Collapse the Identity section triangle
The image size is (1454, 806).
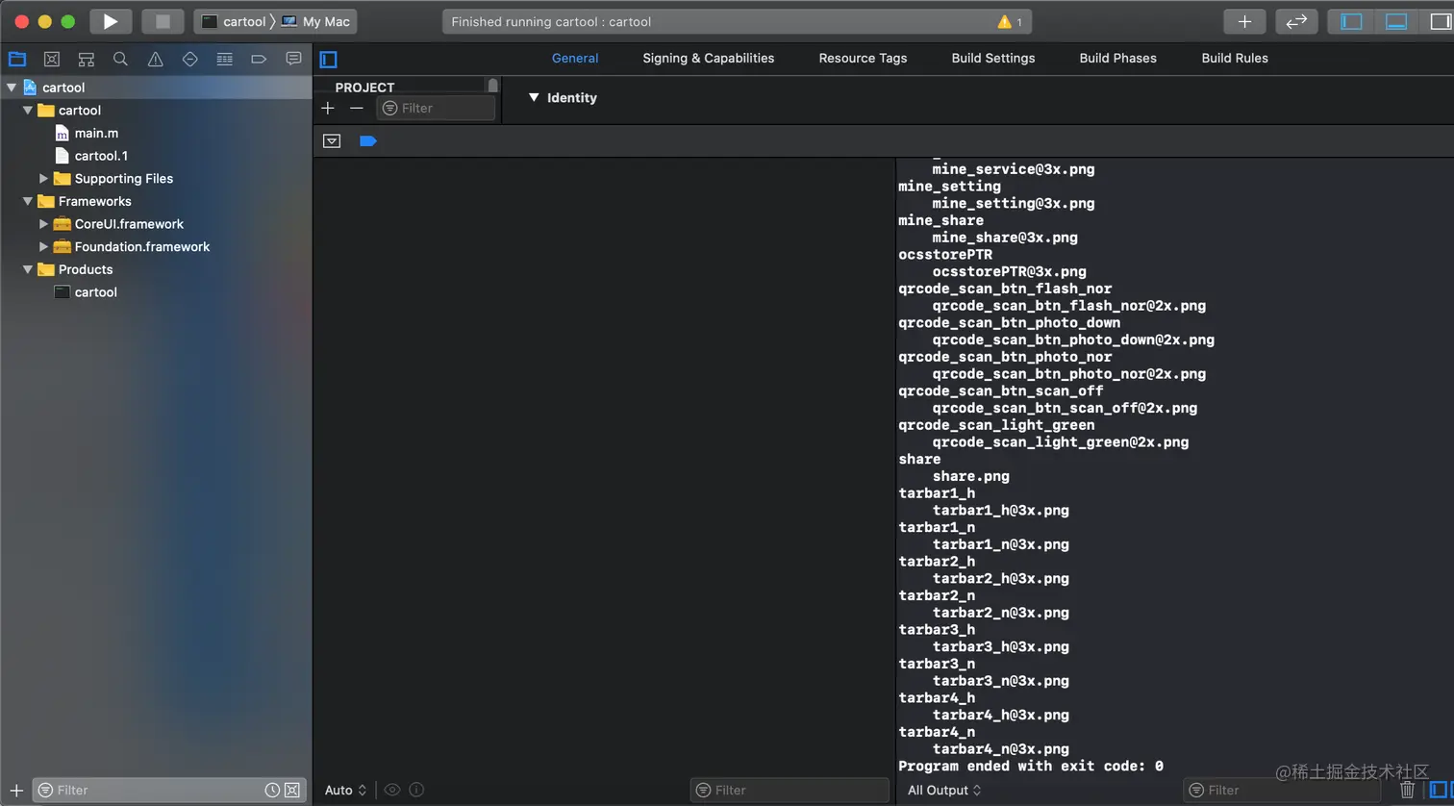click(534, 97)
